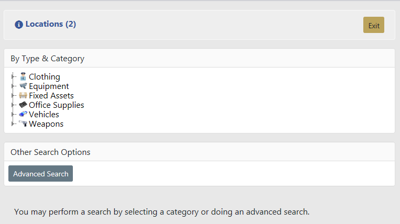
Task: Click the Locations (2) heading link
Action: 51,24
